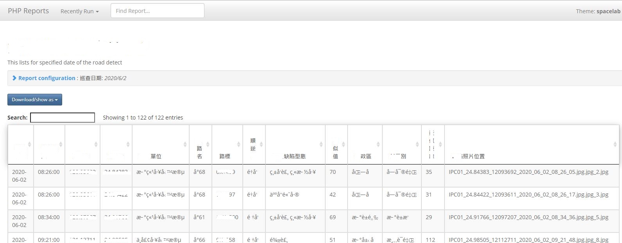Select photo filename ending jpg_5.jpg
The width and height of the screenshot is (622, 243).
(x=528, y=217)
